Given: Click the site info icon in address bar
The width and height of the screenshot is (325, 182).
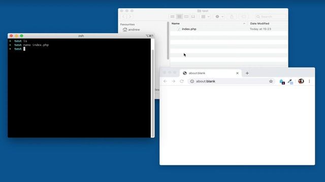Looking at the screenshot, I should tap(192, 81).
